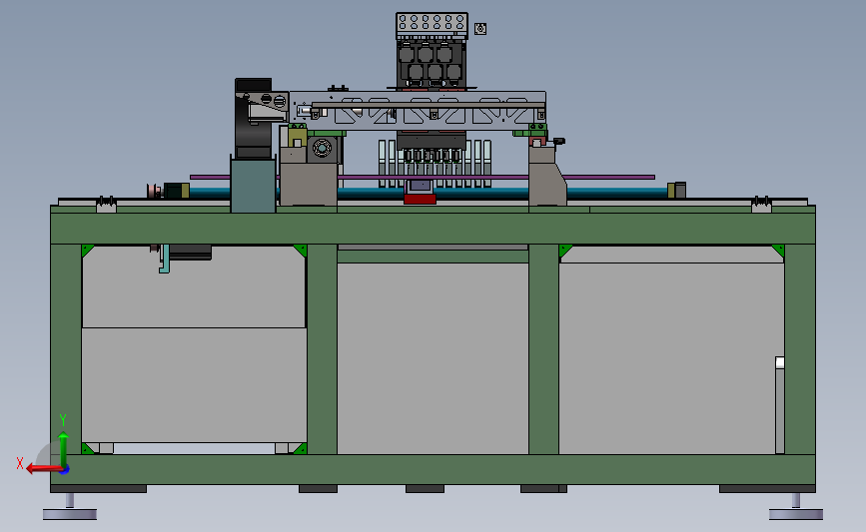Select the upper left gray drawer panel

tap(194, 286)
